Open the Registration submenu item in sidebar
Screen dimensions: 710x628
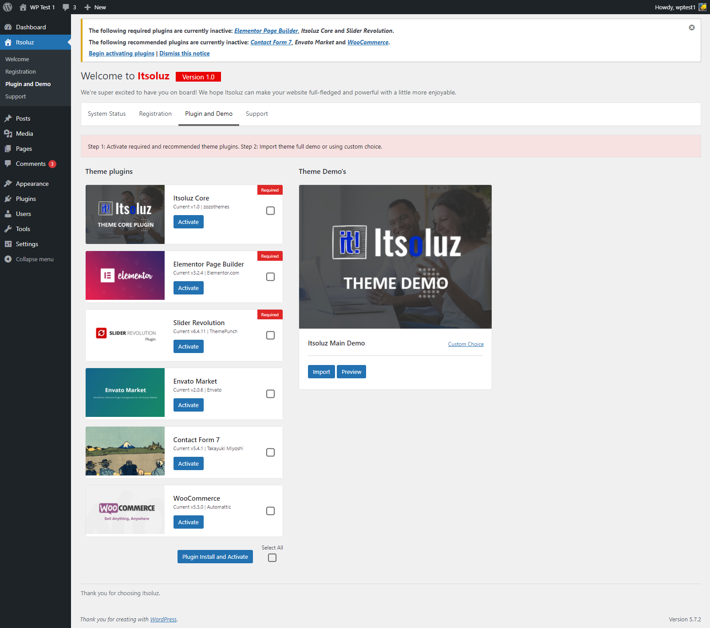[x=20, y=71]
